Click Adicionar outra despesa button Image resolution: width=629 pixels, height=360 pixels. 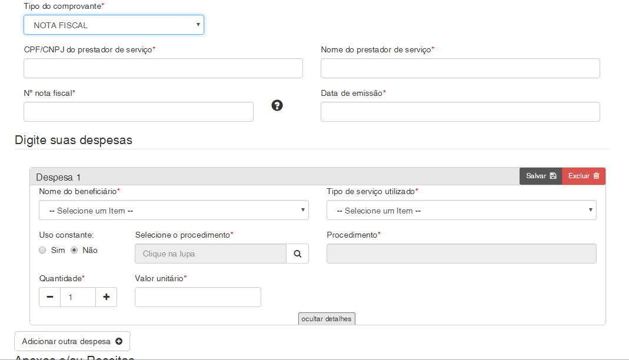point(72,341)
